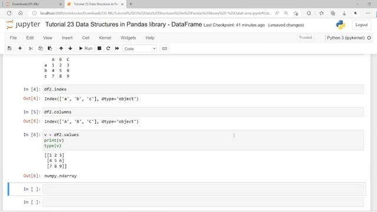Click the Jupyter logo
The width and height of the screenshot is (377, 212).
(x=23, y=25)
